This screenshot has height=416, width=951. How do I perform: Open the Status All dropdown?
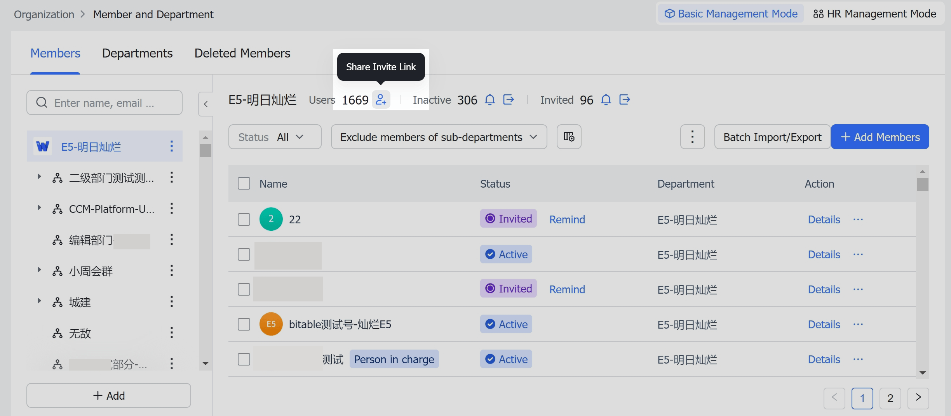tap(275, 137)
